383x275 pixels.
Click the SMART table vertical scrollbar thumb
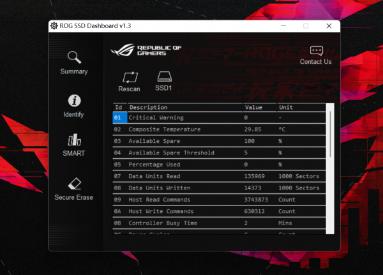pos(330,134)
